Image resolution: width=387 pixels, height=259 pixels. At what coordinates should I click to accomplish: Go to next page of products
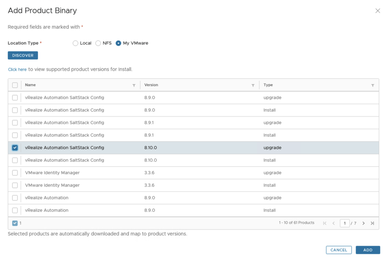pyautogui.click(x=363, y=223)
